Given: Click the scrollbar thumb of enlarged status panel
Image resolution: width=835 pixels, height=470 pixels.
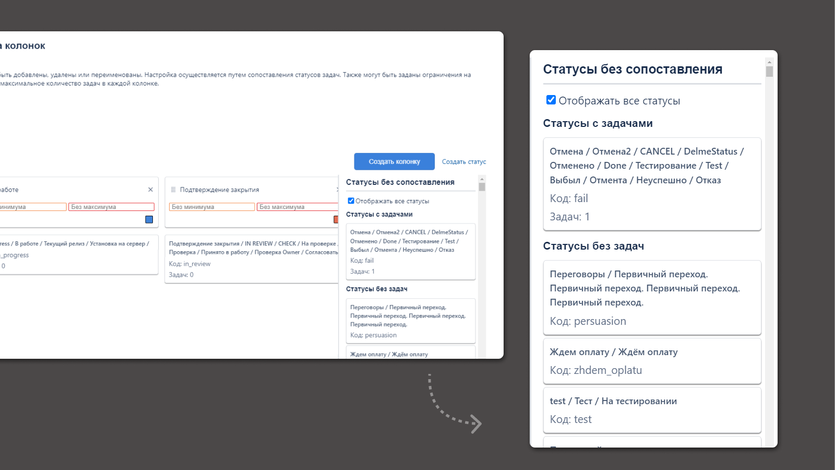Looking at the screenshot, I should coord(769,72).
